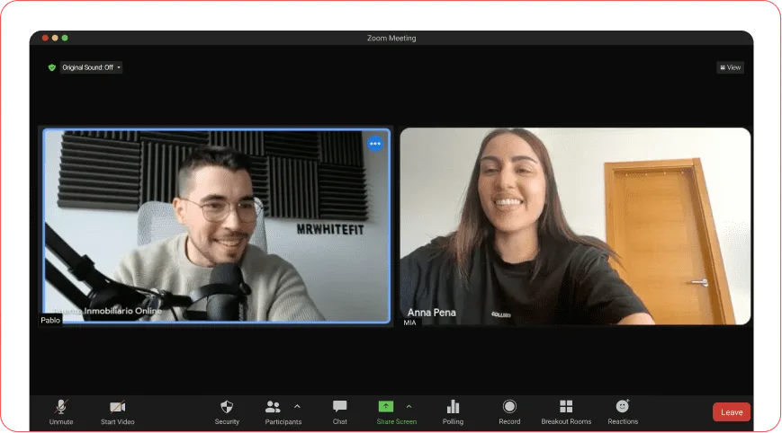Click the red Leave button
This screenshot has width=782, height=433.
[731, 412]
